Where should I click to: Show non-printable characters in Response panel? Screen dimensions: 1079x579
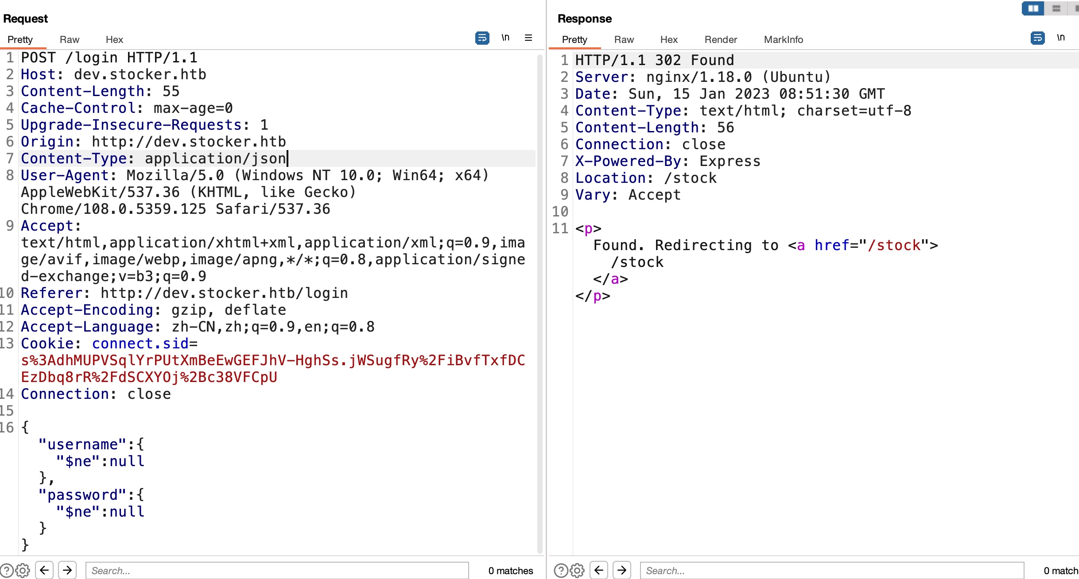point(1060,38)
